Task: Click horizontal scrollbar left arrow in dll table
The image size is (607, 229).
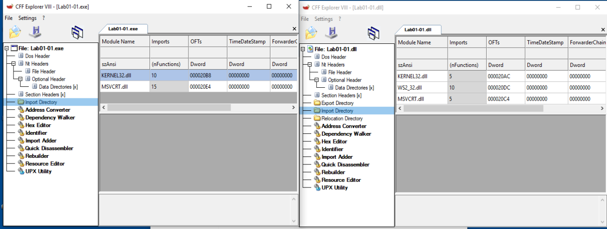Action: 400,108
